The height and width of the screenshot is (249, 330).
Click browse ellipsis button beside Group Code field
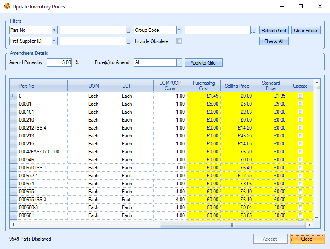pos(253,31)
